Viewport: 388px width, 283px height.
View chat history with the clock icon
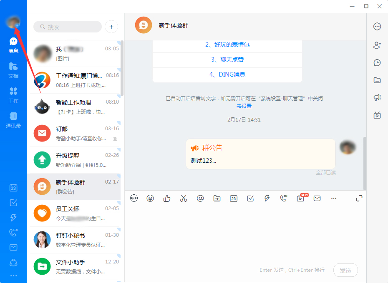377,62
